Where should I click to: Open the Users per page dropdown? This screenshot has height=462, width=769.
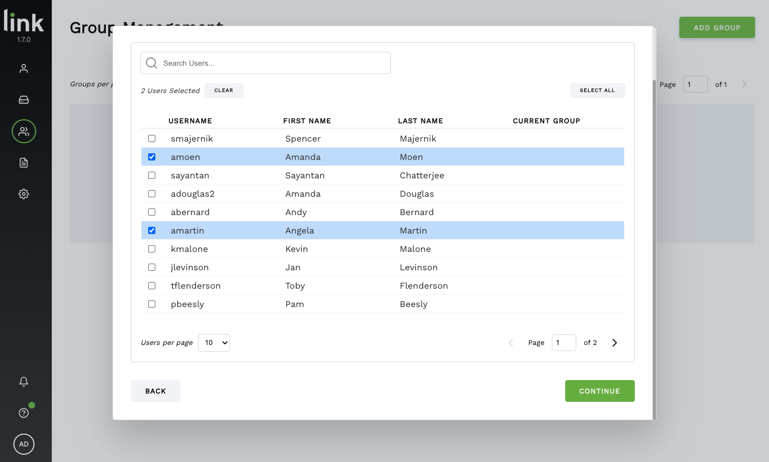[214, 343]
